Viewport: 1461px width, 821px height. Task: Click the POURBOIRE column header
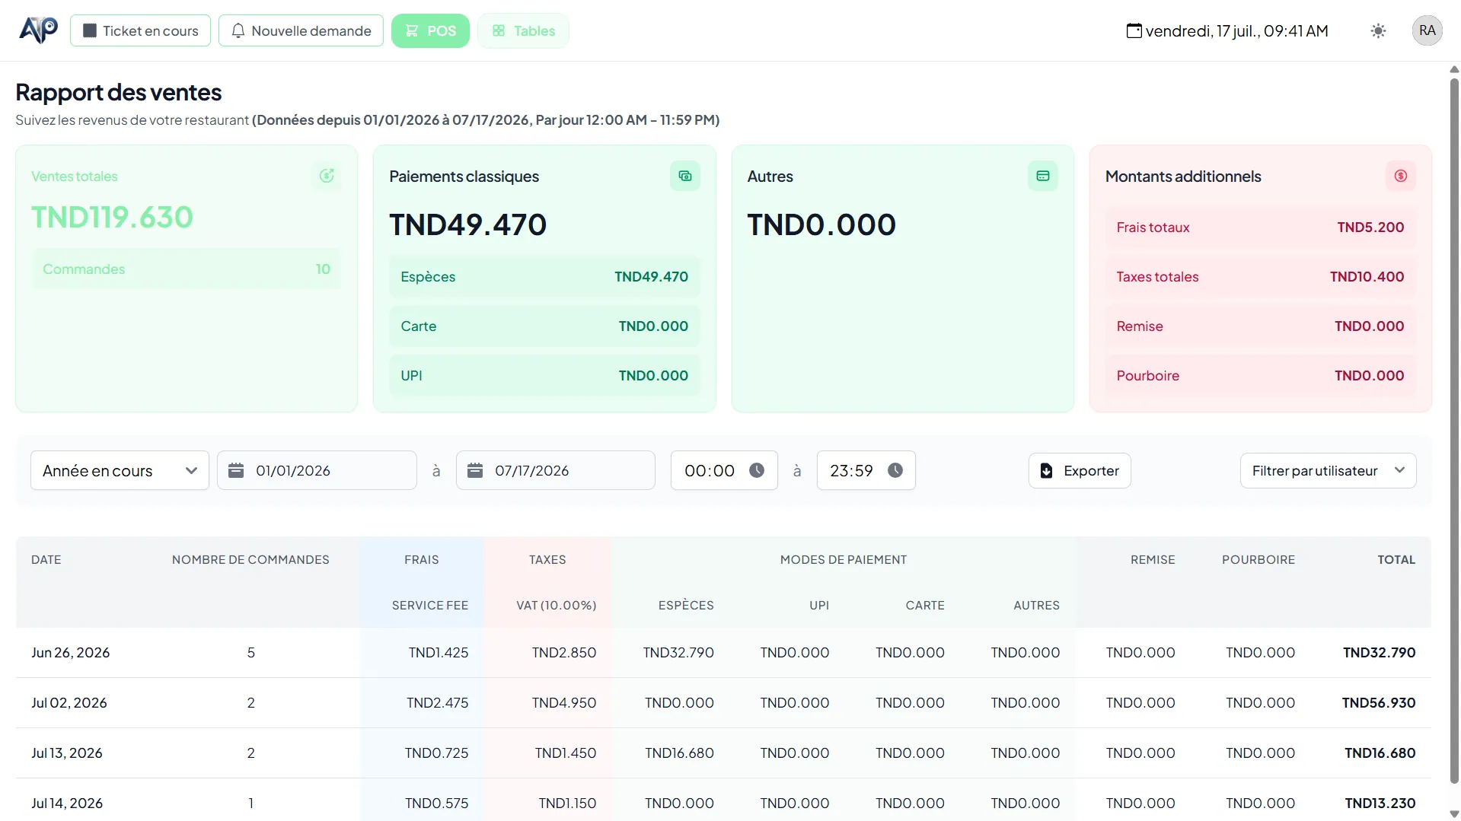1258,559
